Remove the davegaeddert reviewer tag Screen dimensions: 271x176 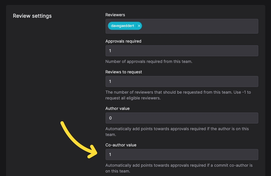(139, 26)
